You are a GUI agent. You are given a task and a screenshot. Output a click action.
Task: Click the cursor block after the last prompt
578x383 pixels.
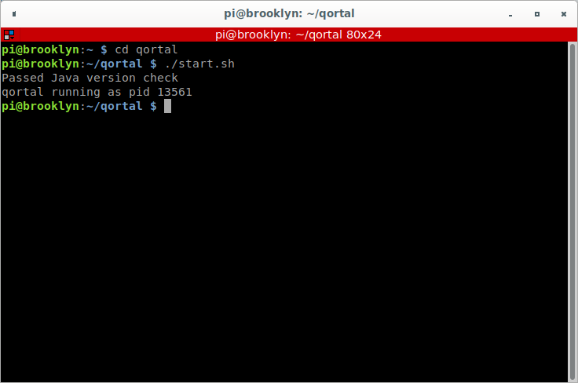coord(168,106)
